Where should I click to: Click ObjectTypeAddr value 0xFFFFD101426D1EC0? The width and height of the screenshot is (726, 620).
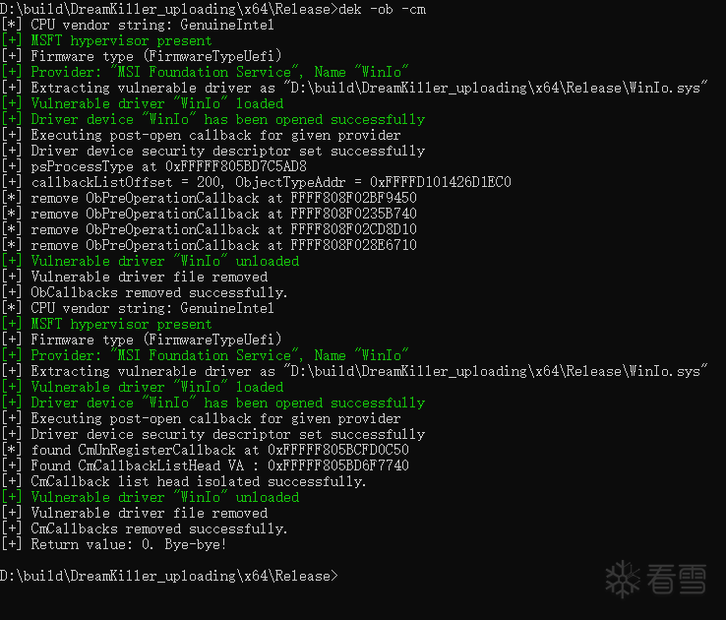pos(441,182)
